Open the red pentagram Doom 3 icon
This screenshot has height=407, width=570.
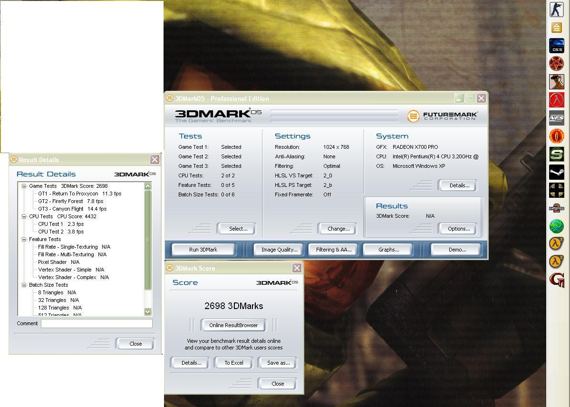(x=557, y=64)
